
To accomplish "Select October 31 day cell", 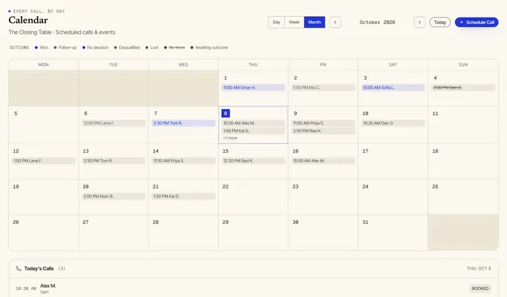I will click(x=393, y=233).
